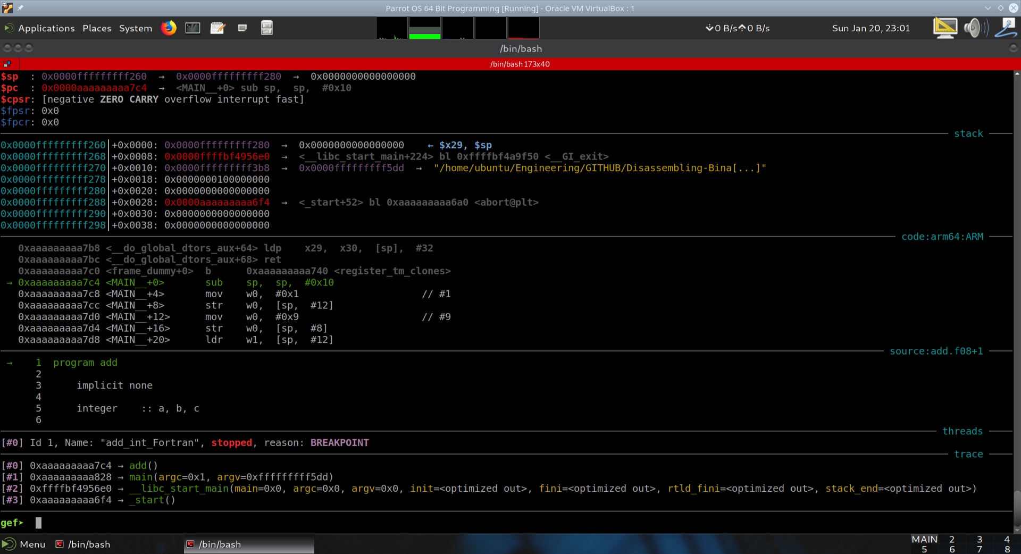The width and height of the screenshot is (1021, 554).
Task: Open the text editor notepad icon
Action: 217,28
